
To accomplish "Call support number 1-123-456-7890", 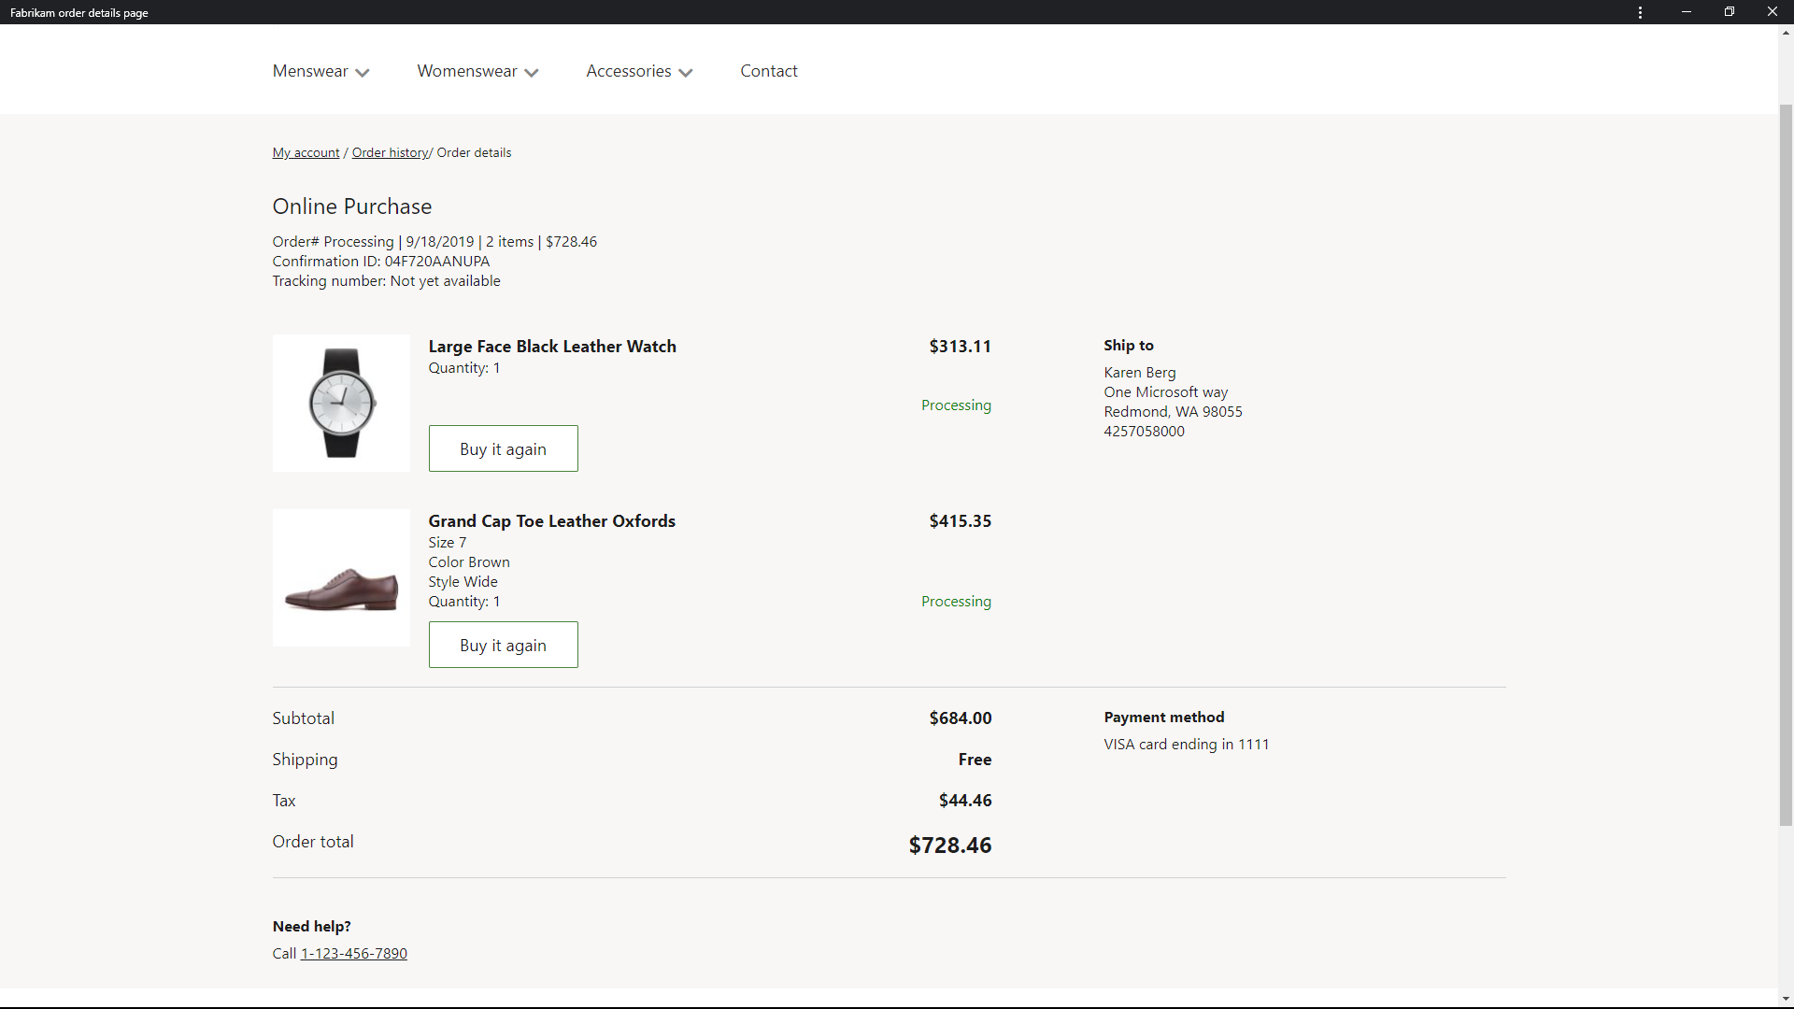I will (353, 952).
